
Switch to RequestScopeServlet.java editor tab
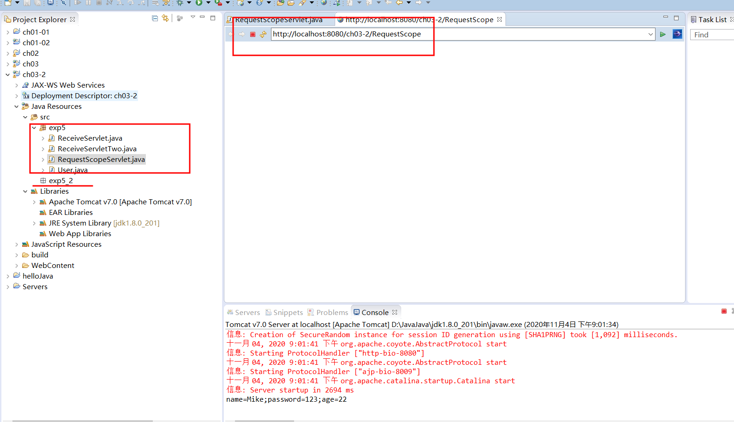coord(279,20)
